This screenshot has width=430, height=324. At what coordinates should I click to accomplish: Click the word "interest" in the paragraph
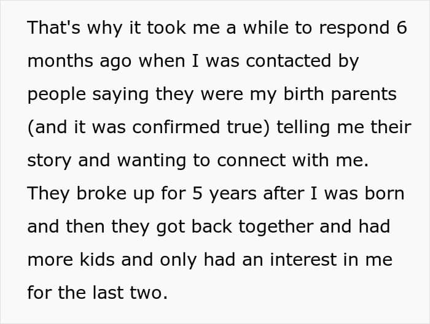pos(303,259)
